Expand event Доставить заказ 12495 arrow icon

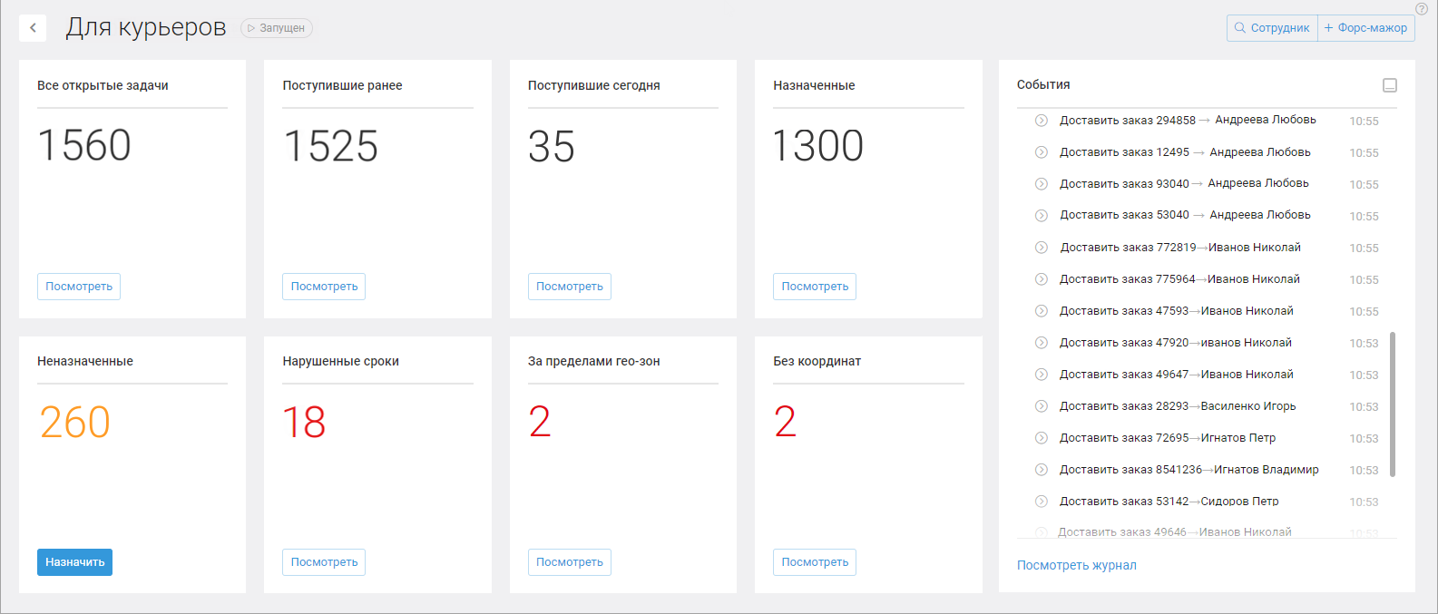(1042, 152)
